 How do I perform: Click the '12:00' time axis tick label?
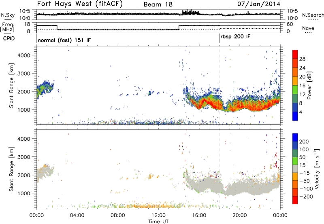pyautogui.click(x=158, y=216)
